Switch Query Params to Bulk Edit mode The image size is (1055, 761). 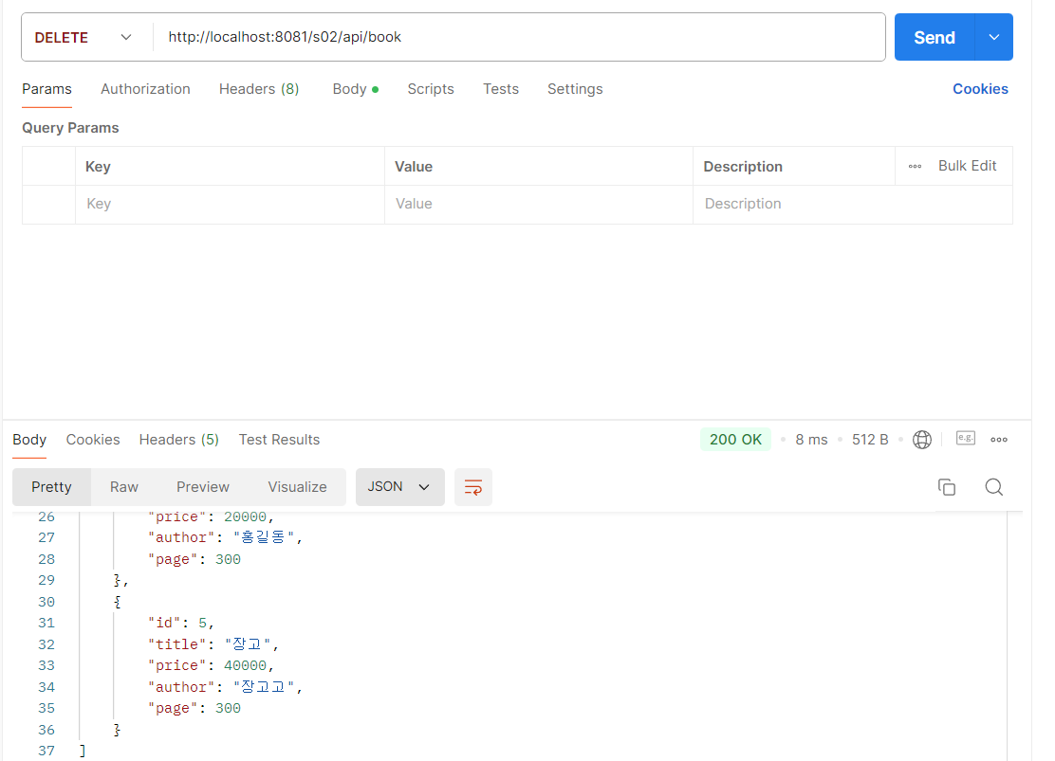tap(967, 166)
